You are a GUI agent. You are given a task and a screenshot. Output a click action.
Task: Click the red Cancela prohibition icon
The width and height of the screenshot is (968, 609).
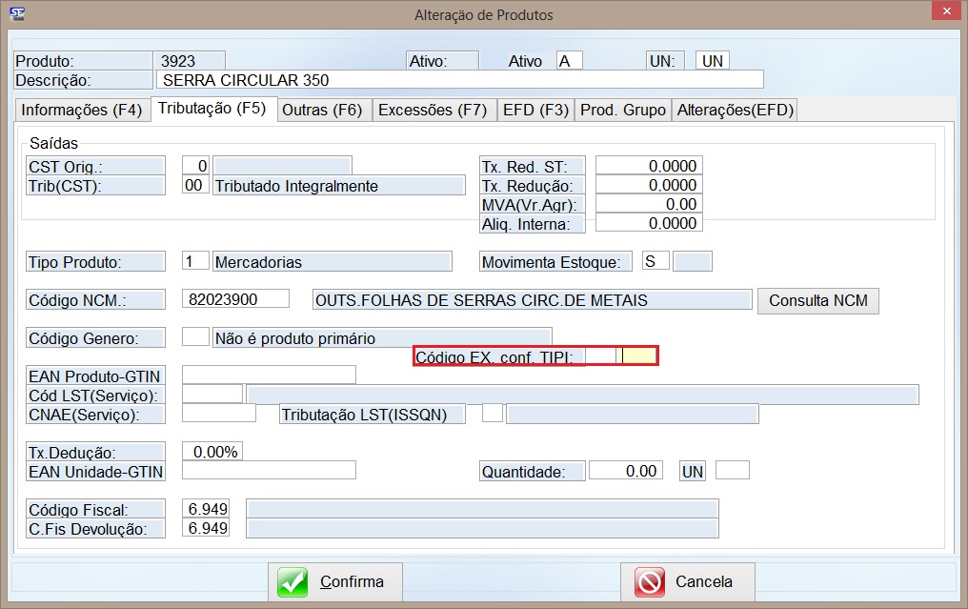[x=649, y=581]
